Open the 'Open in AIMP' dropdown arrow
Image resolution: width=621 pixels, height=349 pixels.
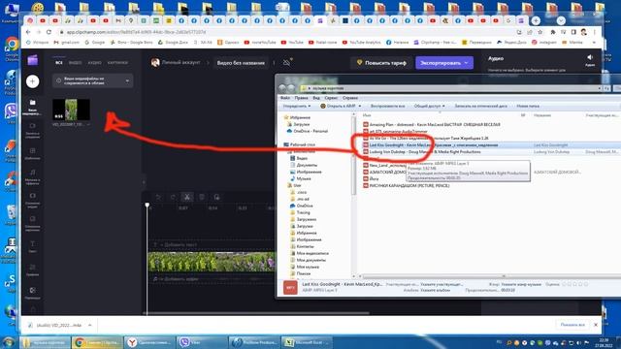pyautogui.click(x=360, y=106)
